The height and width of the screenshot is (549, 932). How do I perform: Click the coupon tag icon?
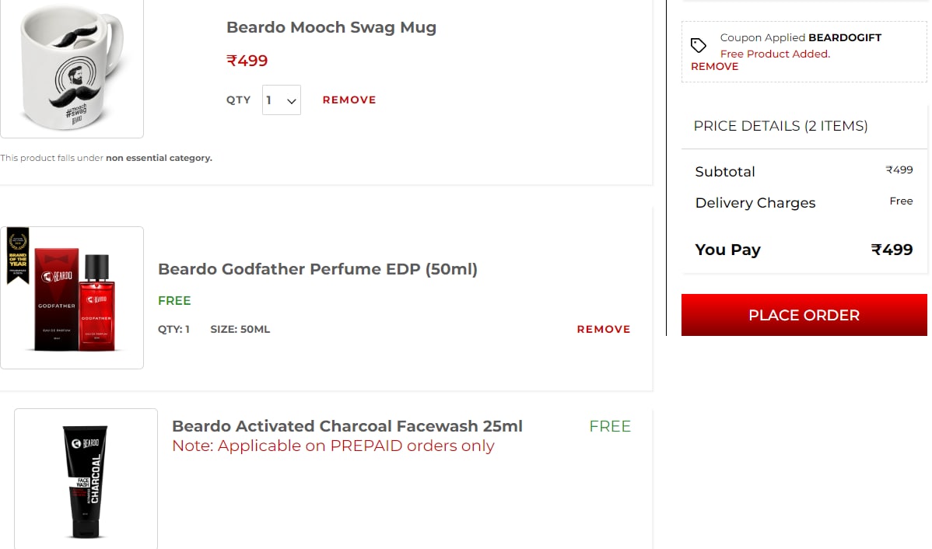pos(699,45)
